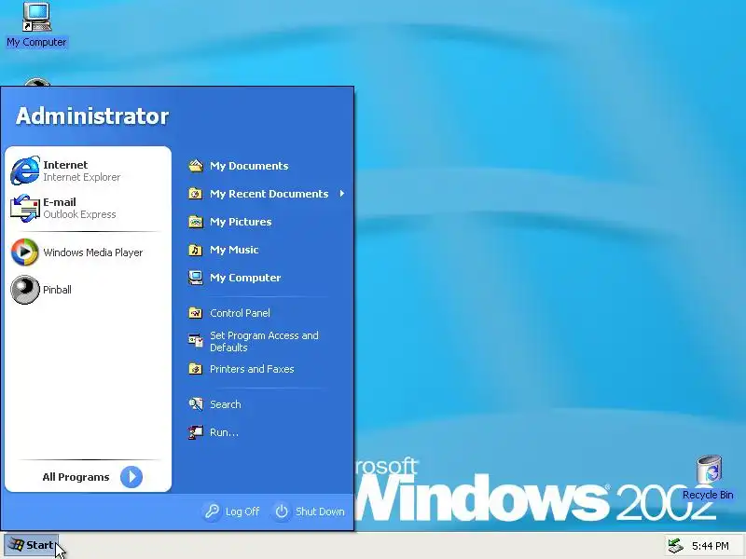Open Printers and Faxes icon
This screenshot has width=746, height=559.
tap(196, 369)
